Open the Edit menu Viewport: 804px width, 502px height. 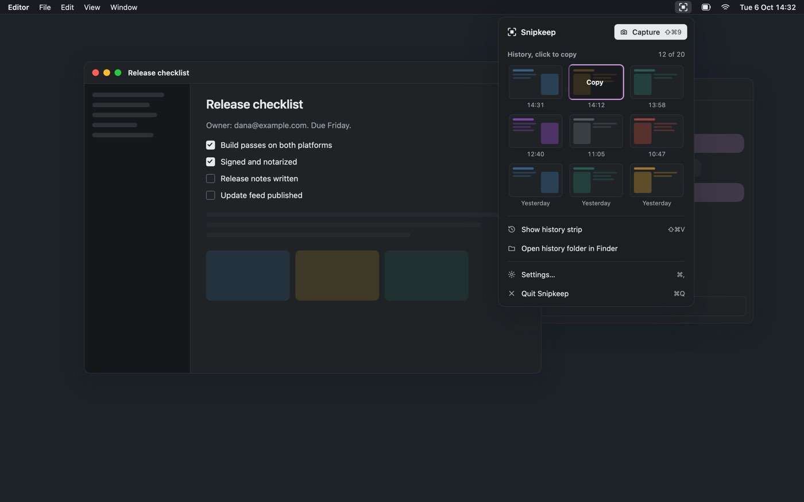67,7
